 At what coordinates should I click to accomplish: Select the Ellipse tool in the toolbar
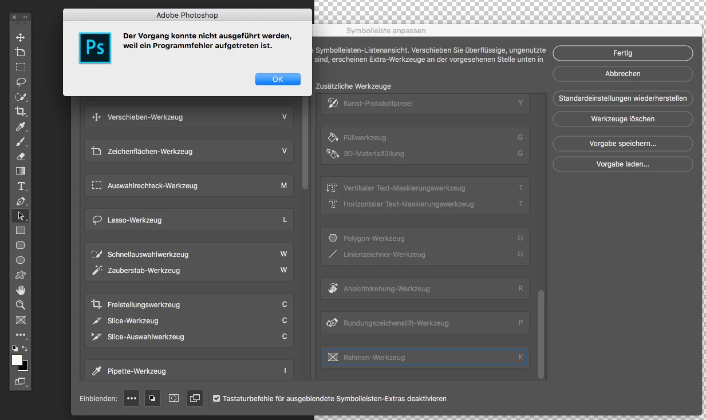coord(21,260)
